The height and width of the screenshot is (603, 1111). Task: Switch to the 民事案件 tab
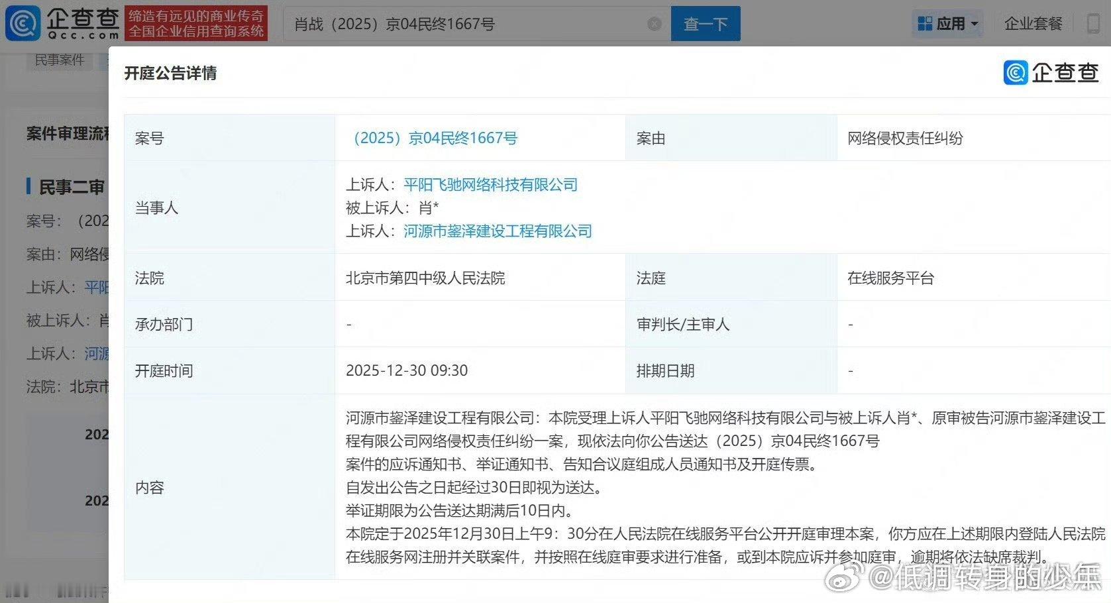coord(59,60)
